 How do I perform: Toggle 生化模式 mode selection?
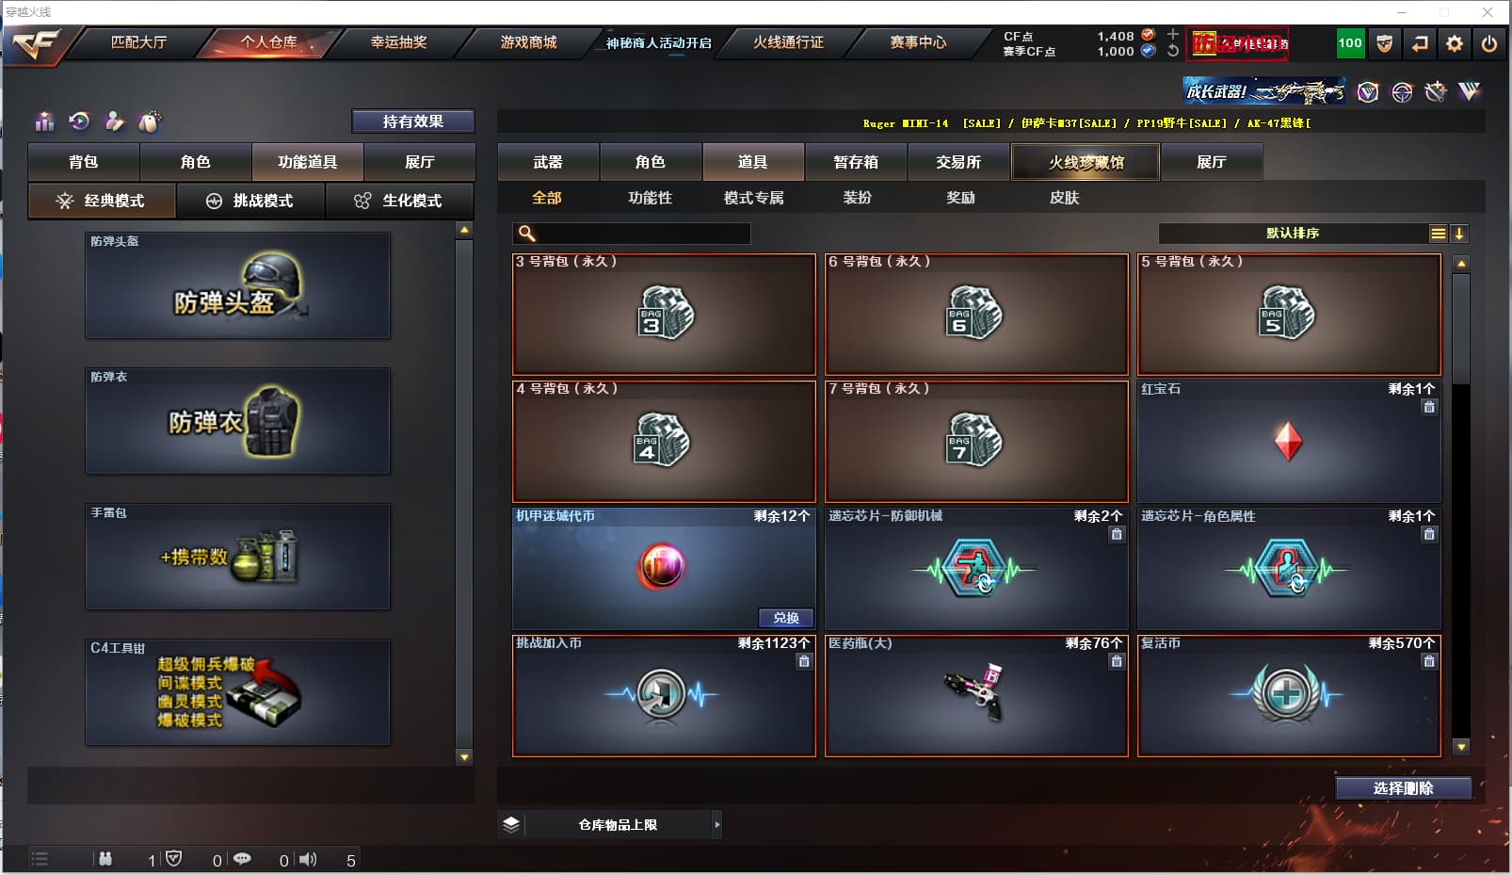[399, 201]
